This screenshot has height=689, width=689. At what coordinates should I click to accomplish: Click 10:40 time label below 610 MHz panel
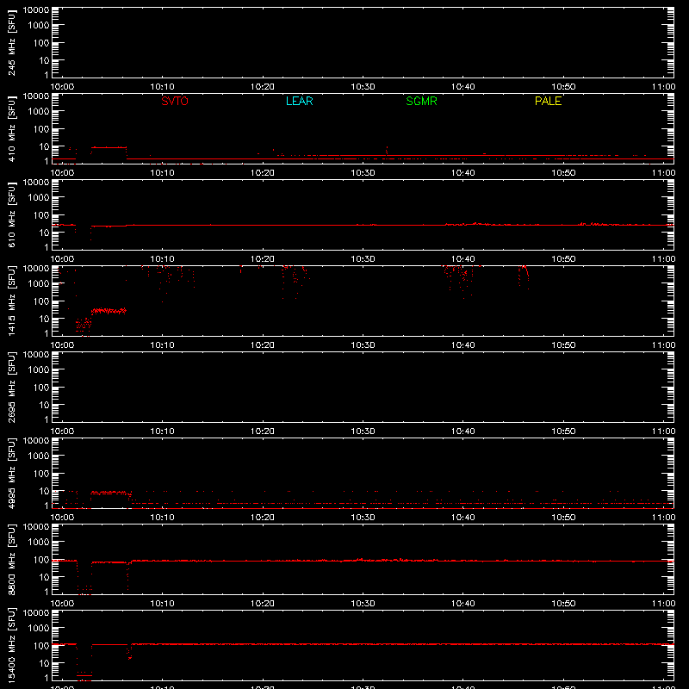click(462, 259)
